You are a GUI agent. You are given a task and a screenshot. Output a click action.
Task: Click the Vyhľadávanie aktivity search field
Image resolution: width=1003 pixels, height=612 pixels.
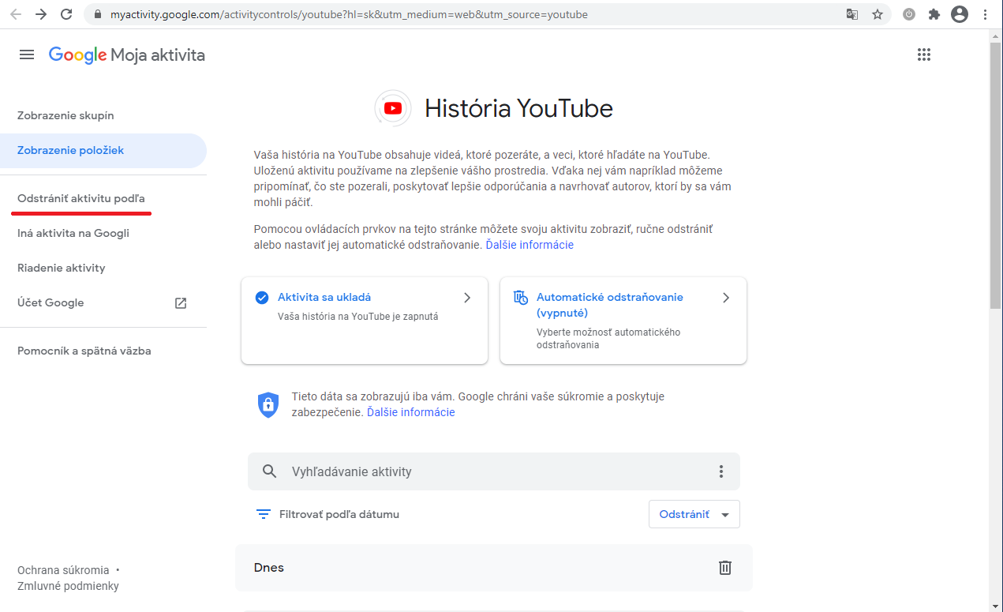[494, 471]
